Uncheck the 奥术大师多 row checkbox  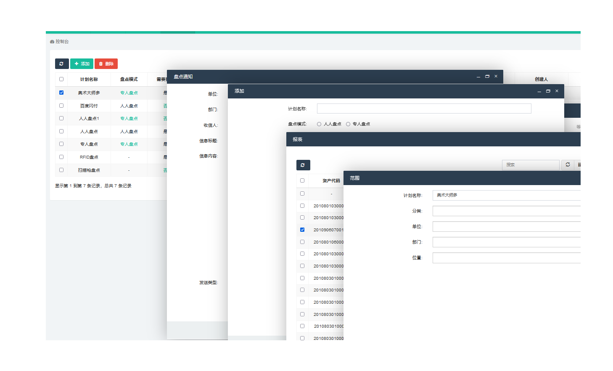(x=61, y=93)
